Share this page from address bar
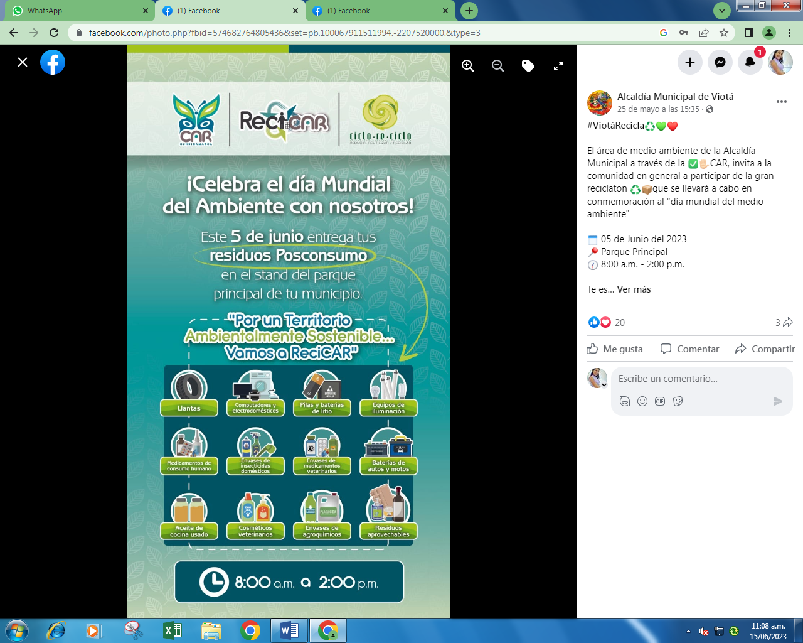The image size is (803, 643). tap(704, 33)
